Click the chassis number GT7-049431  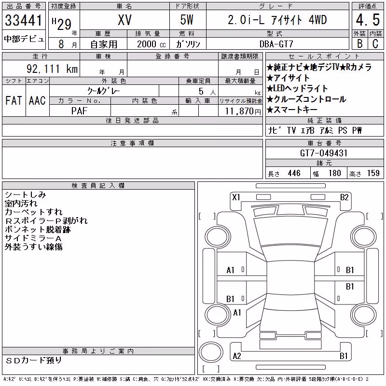[x=324, y=153]
